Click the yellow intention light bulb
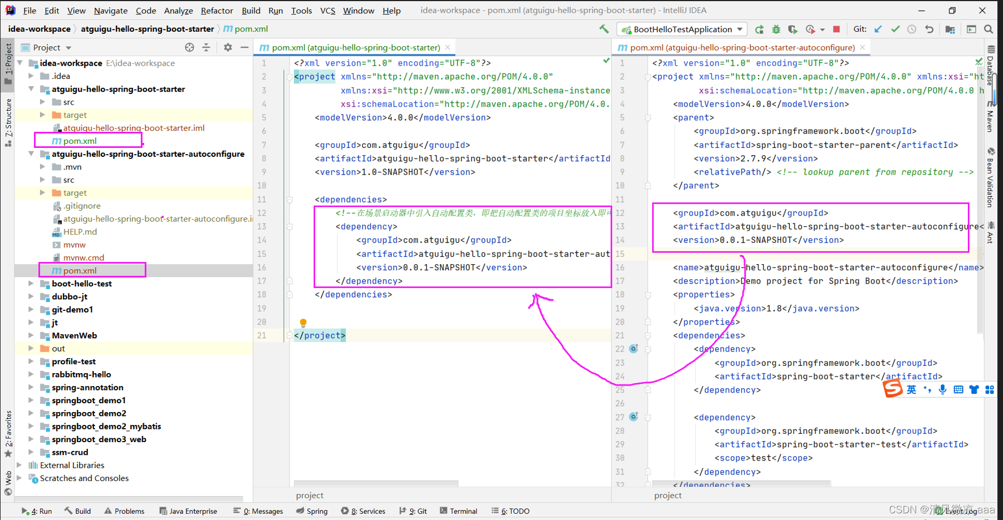Screen dimensions: 1003x520 303,323
